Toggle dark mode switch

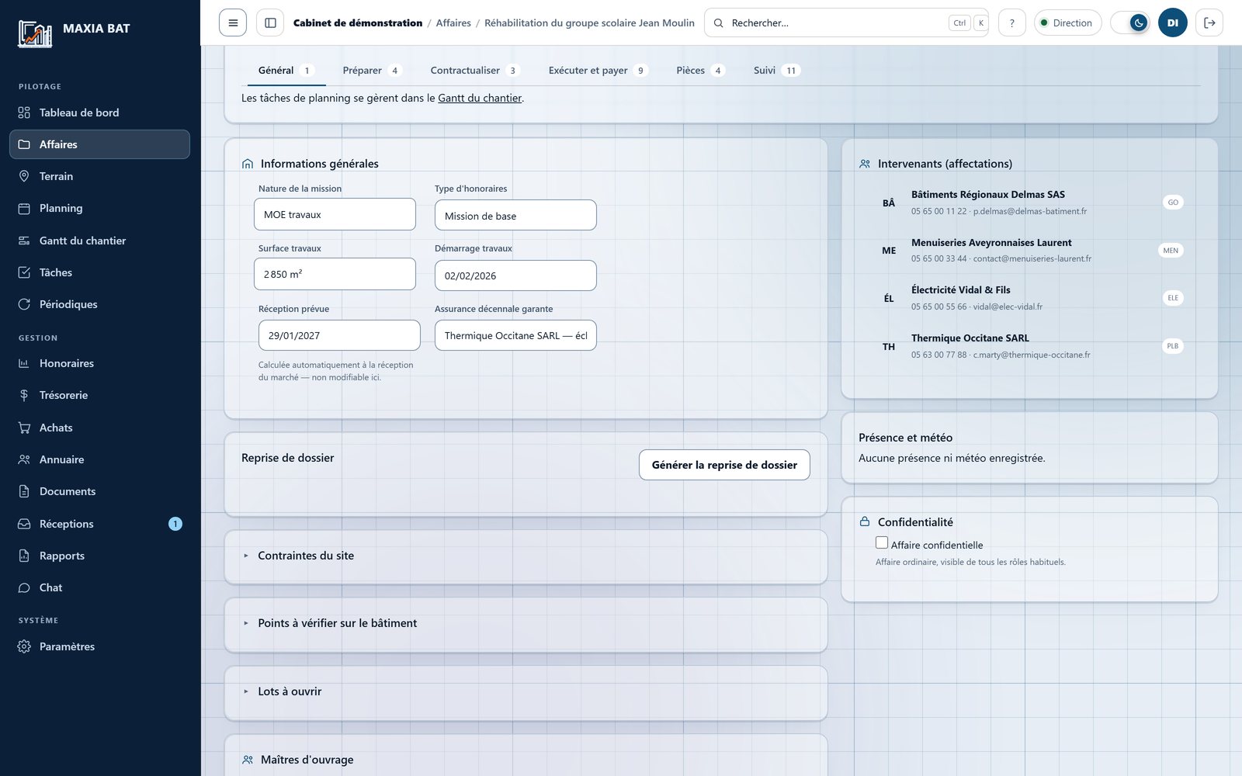click(x=1130, y=23)
